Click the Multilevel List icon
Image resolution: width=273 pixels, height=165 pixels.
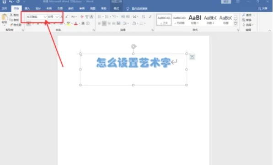pos(114,17)
